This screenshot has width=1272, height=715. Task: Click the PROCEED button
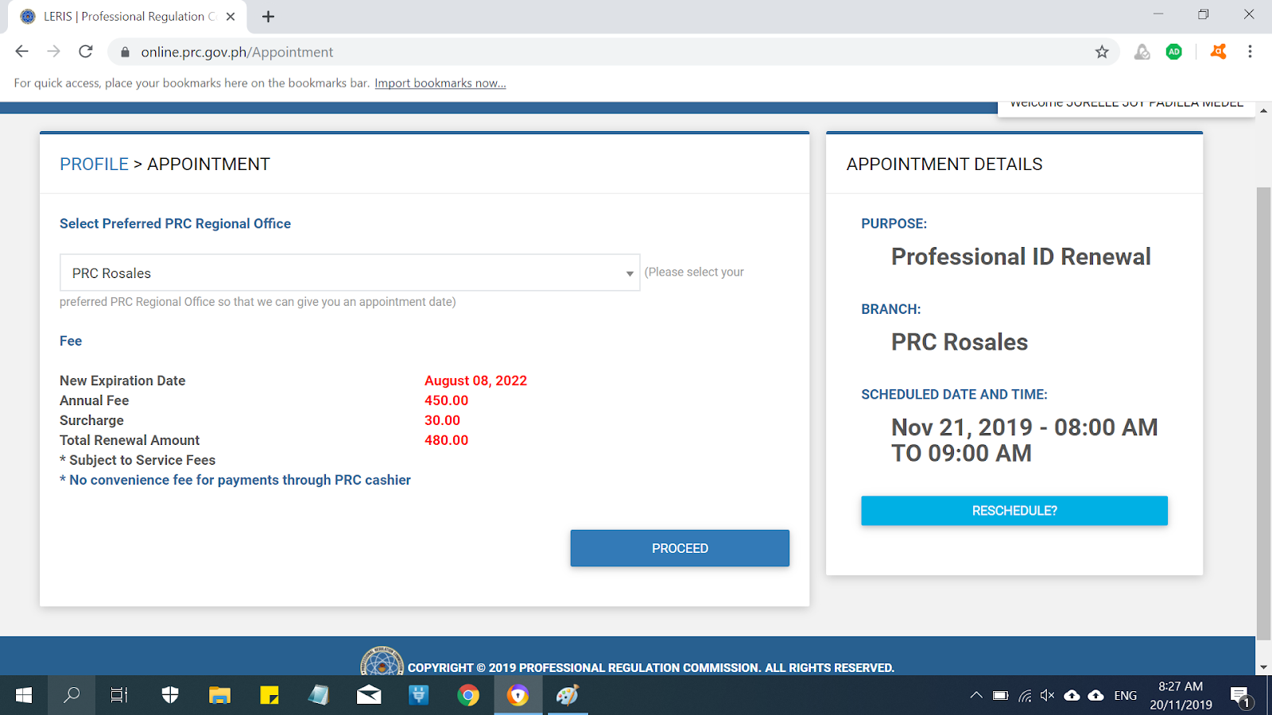tap(680, 548)
